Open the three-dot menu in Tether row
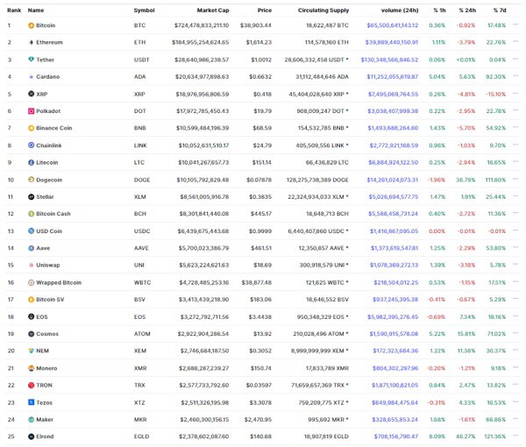Viewport: 526px width, 447px height. (x=515, y=59)
